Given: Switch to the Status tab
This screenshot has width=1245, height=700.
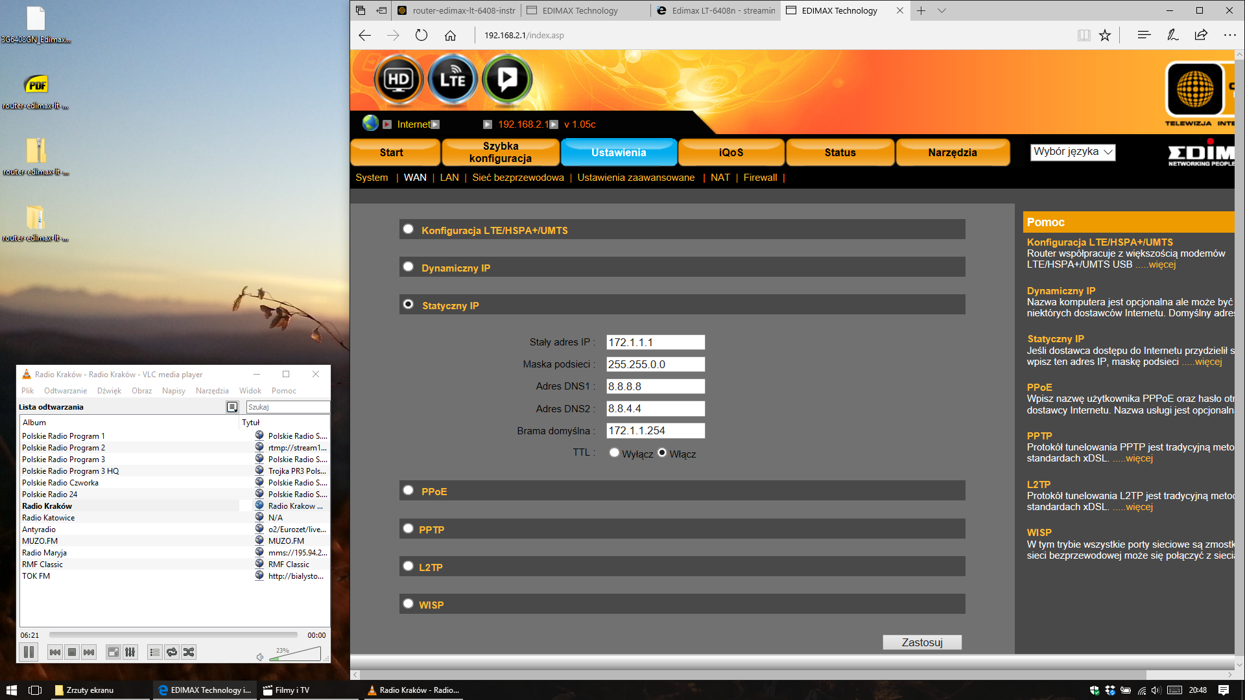Looking at the screenshot, I should pyautogui.click(x=840, y=152).
